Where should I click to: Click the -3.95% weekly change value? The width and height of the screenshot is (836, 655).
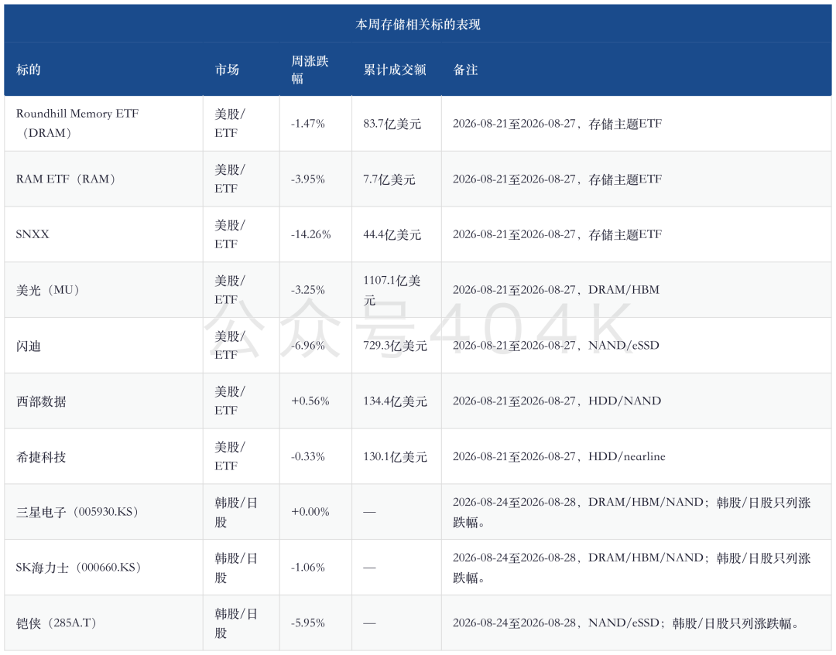click(307, 179)
